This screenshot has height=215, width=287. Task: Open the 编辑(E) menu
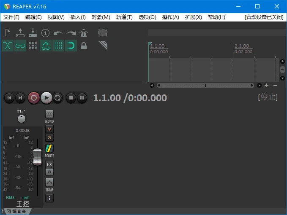[33, 17]
